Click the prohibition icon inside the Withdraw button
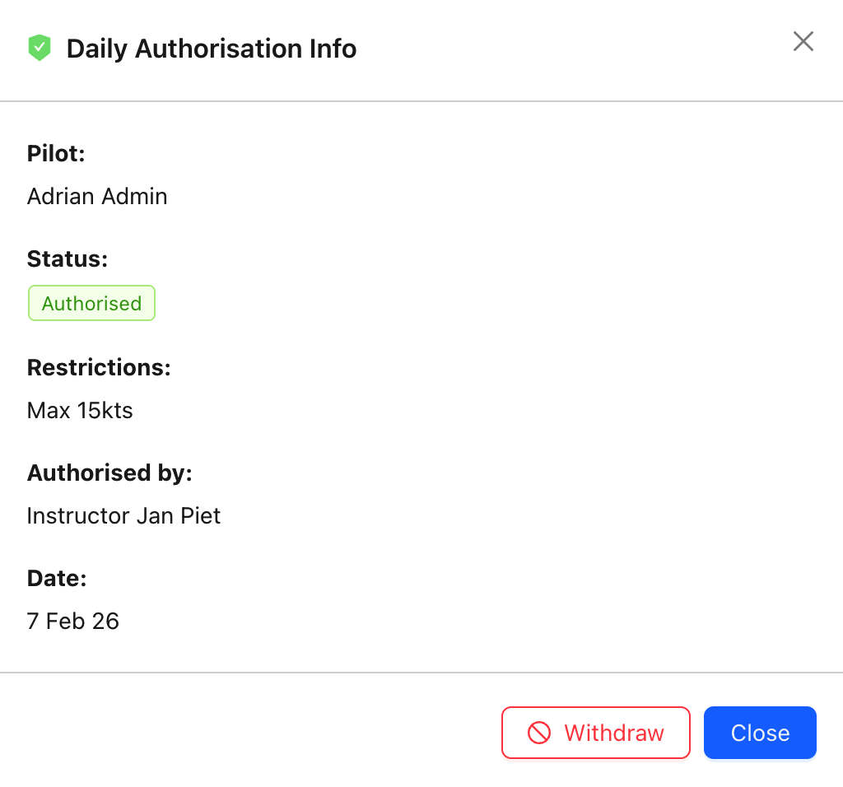Image resolution: width=843 pixels, height=787 pixels. click(x=539, y=733)
